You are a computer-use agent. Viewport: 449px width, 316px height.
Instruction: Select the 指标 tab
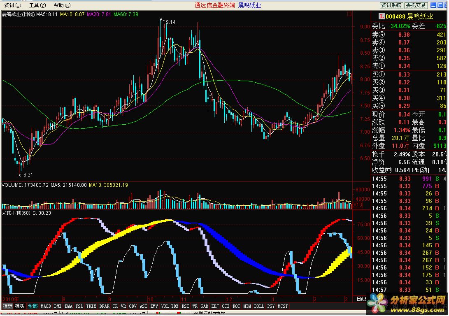coord(8,306)
